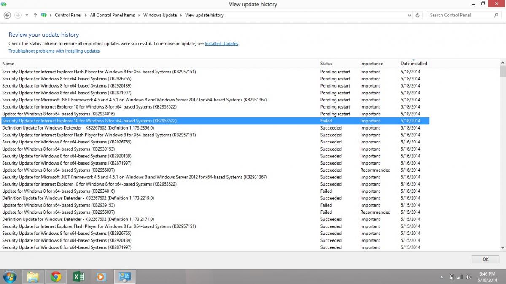Open the network signal tray icon
This screenshot has width=506, height=284.
(460, 277)
